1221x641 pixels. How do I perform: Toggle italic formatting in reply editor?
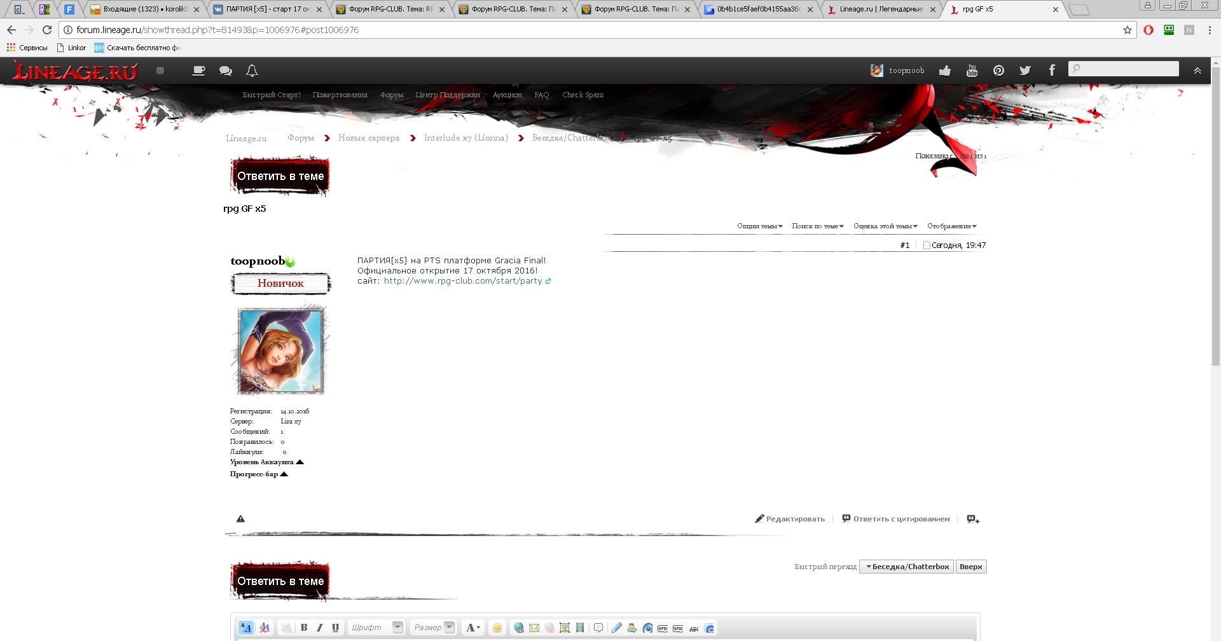[319, 628]
